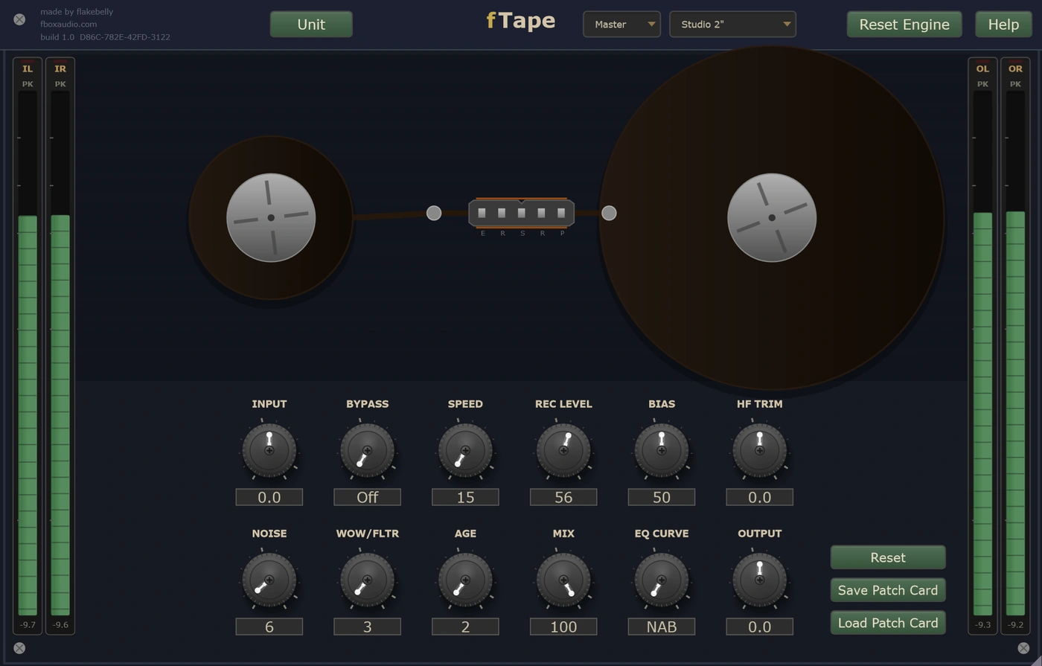Viewport: 1042px width, 666px height.
Task: Click the BYPASS knob set to Off
Action: coord(367,450)
